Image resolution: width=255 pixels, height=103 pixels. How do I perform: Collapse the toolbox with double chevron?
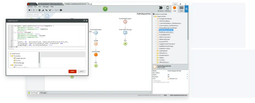coord(43,15)
